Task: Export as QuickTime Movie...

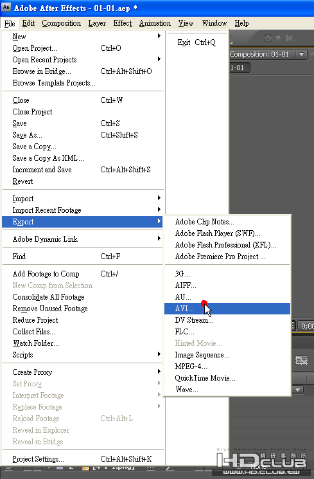Action: pos(227,378)
